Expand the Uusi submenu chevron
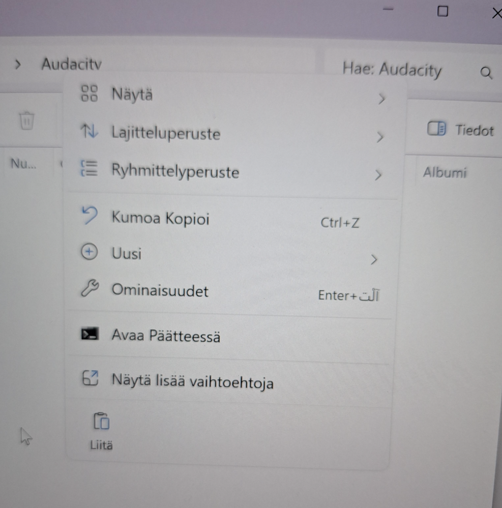The image size is (502, 508). point(374,259)
